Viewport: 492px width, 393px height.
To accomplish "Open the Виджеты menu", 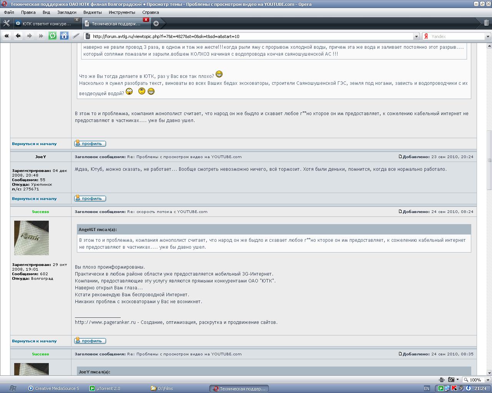I will 93,12.
